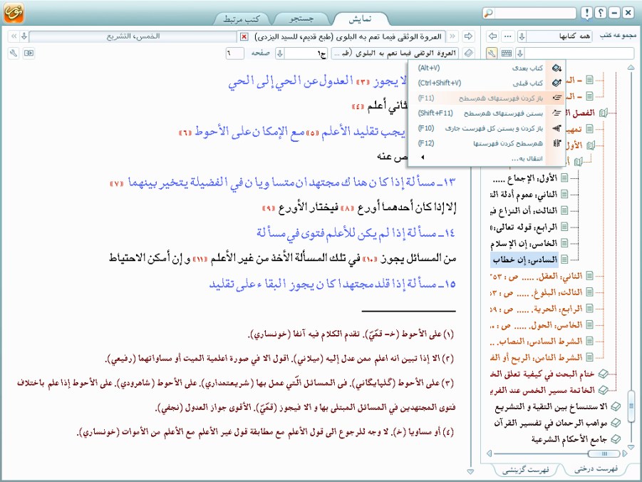Click the open-book icon beside الفصل
Screen dimensions: 642x482
tap(603, 113)
